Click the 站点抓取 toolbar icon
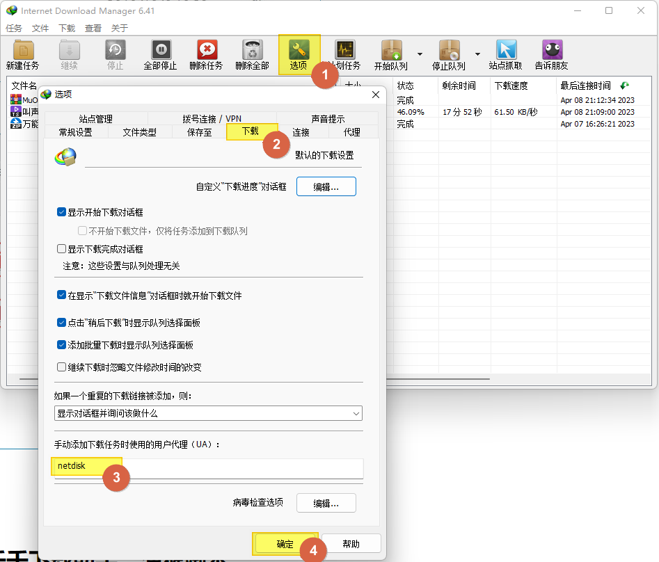 506,51
